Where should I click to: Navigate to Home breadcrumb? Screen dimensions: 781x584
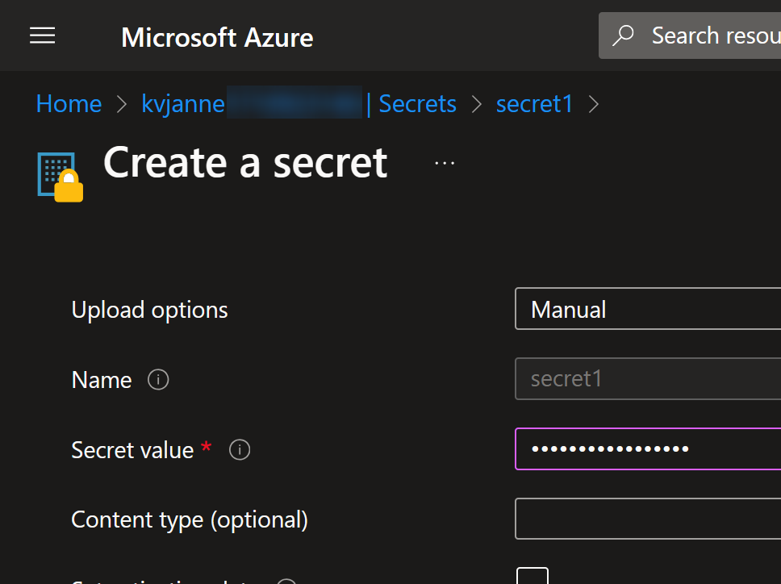tap(69, 103)
